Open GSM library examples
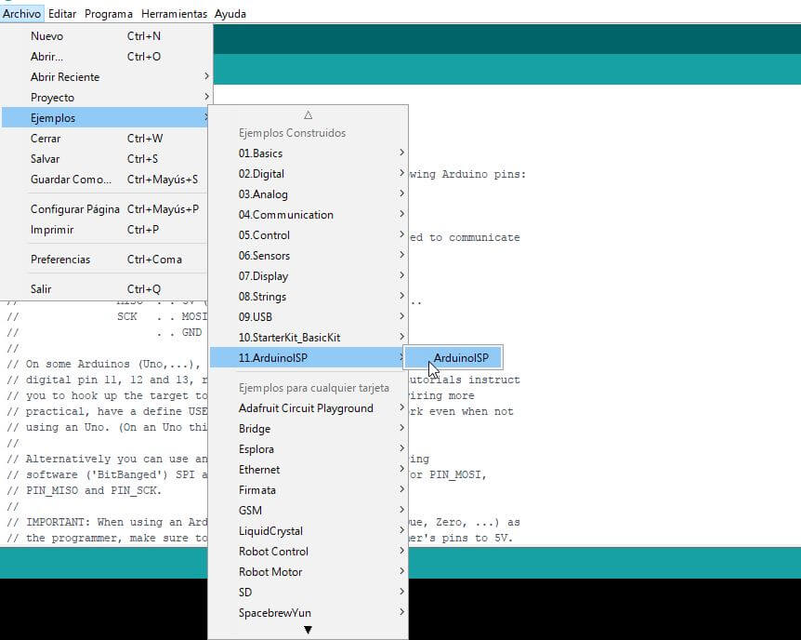This screenshot has height=640, width=801. click(308, 511)
